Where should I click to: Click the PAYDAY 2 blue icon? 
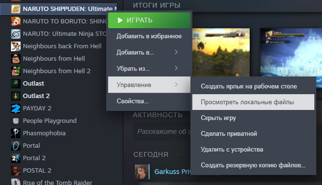[16, 109]
